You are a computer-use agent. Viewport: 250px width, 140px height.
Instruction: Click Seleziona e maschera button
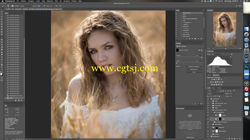point(194,67)
